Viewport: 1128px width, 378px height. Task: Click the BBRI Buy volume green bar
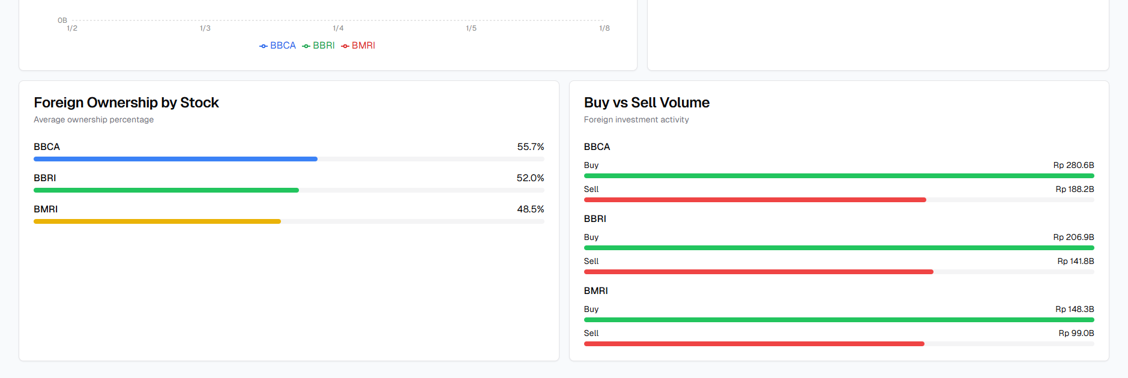pos(839,248)
